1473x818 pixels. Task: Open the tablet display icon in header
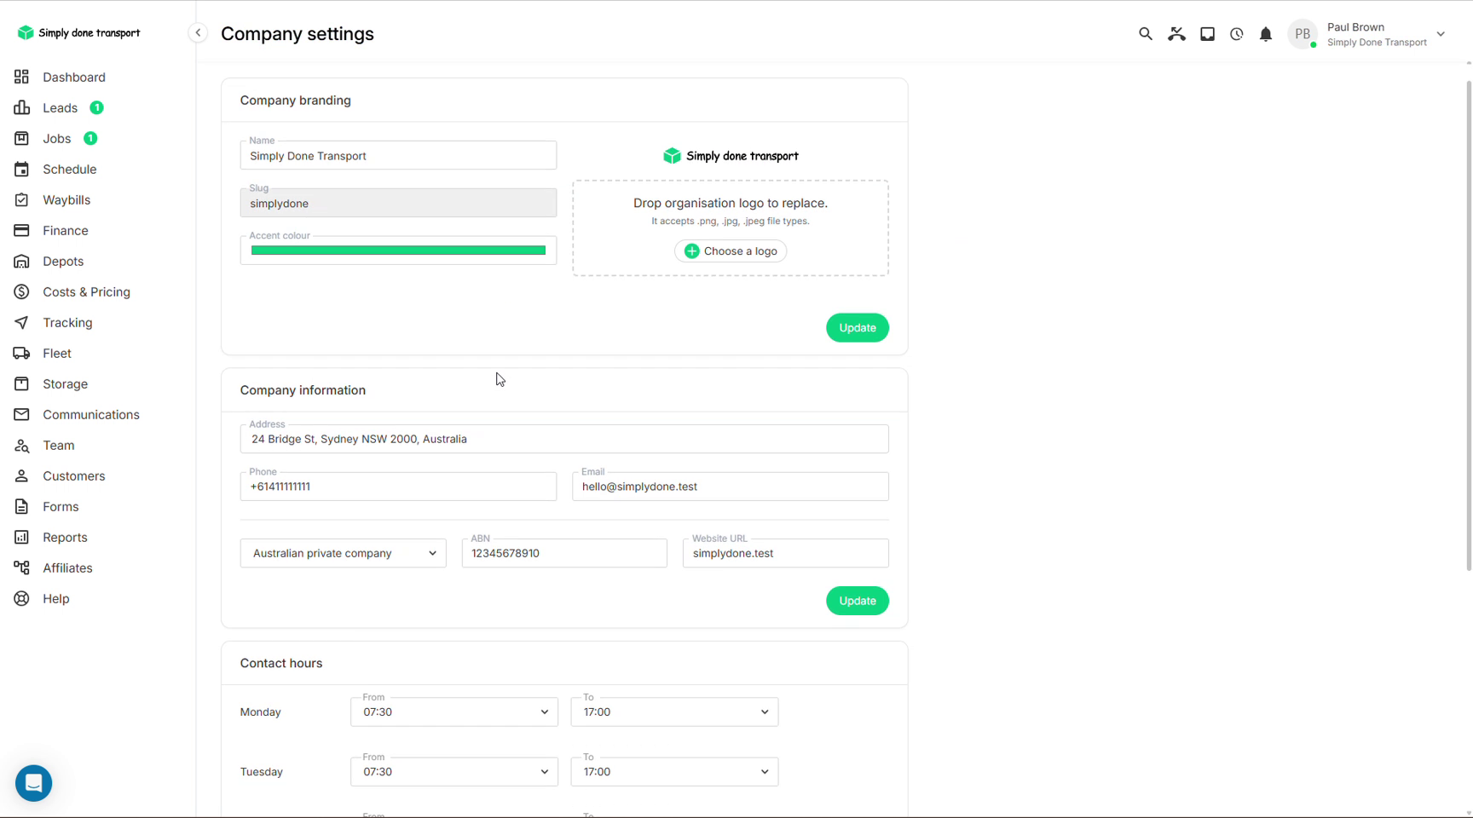click(x=1207, y=34)
